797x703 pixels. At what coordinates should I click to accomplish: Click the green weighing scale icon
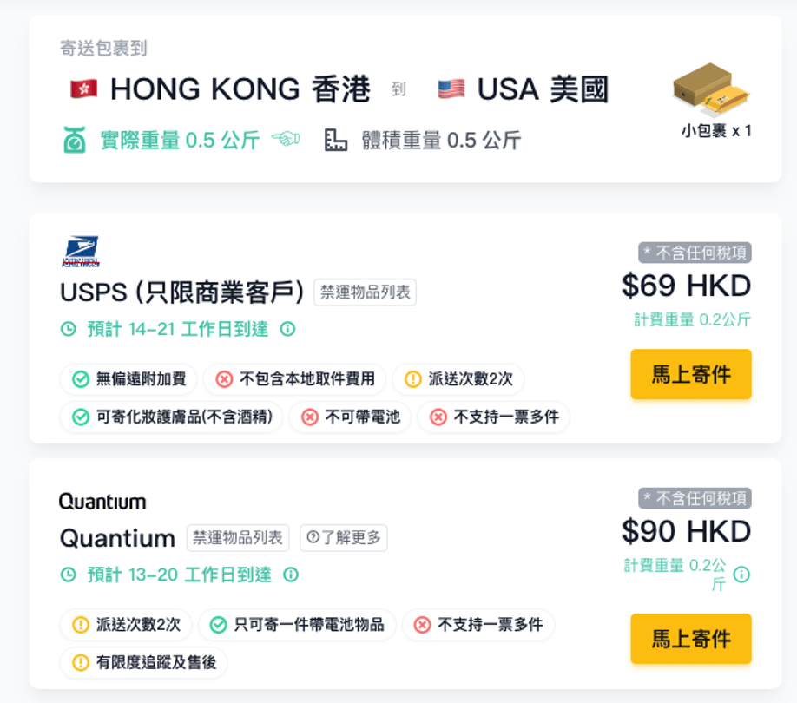click(75, 141)
